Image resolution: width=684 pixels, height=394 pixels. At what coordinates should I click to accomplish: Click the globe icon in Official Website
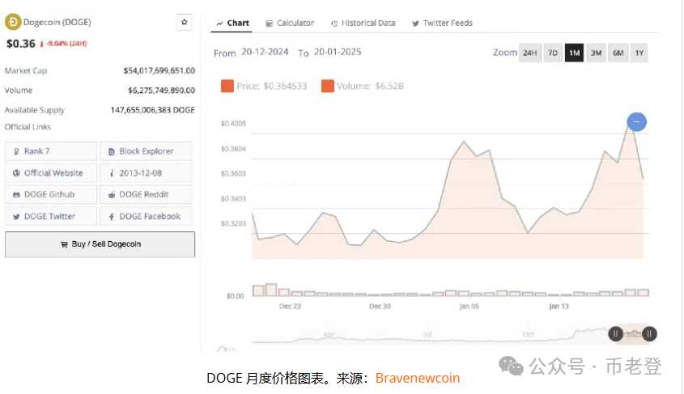click(x=16, y=173)
